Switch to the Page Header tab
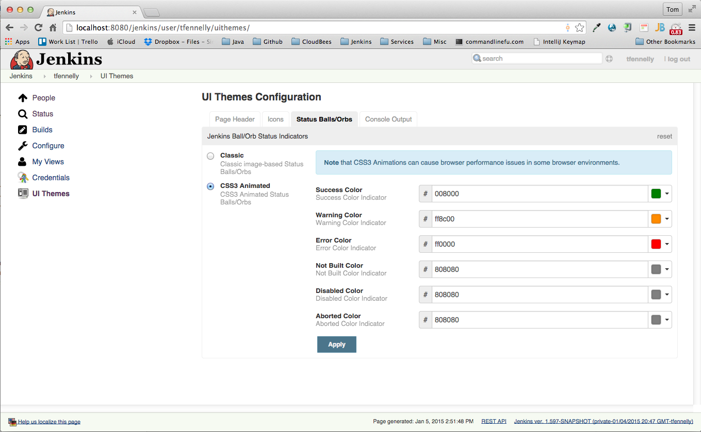701x432 pixels. pyautogui.click(x=235, y=119)
